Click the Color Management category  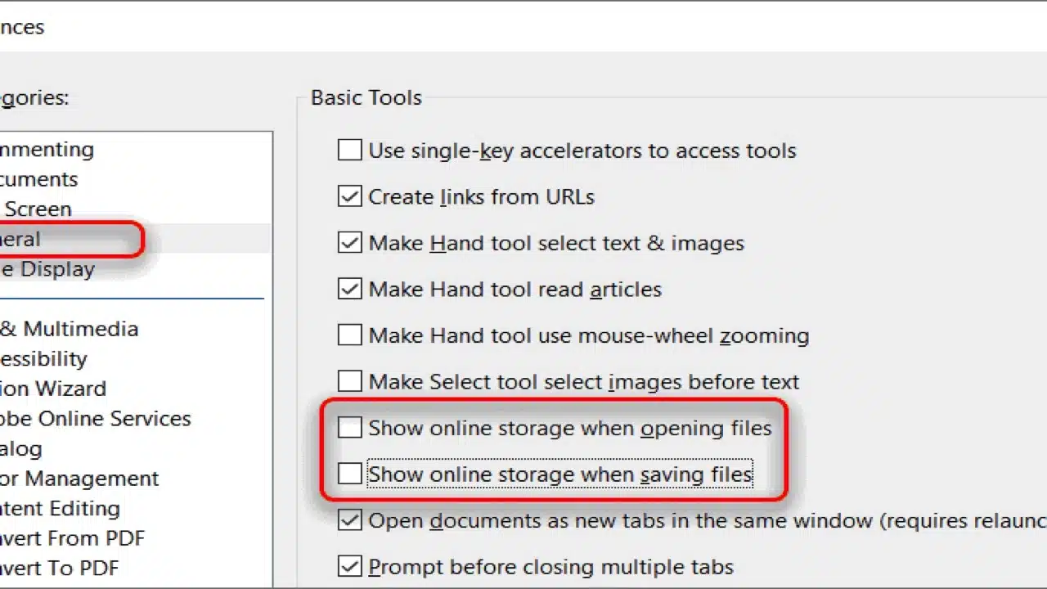click(x=79, y=479)
